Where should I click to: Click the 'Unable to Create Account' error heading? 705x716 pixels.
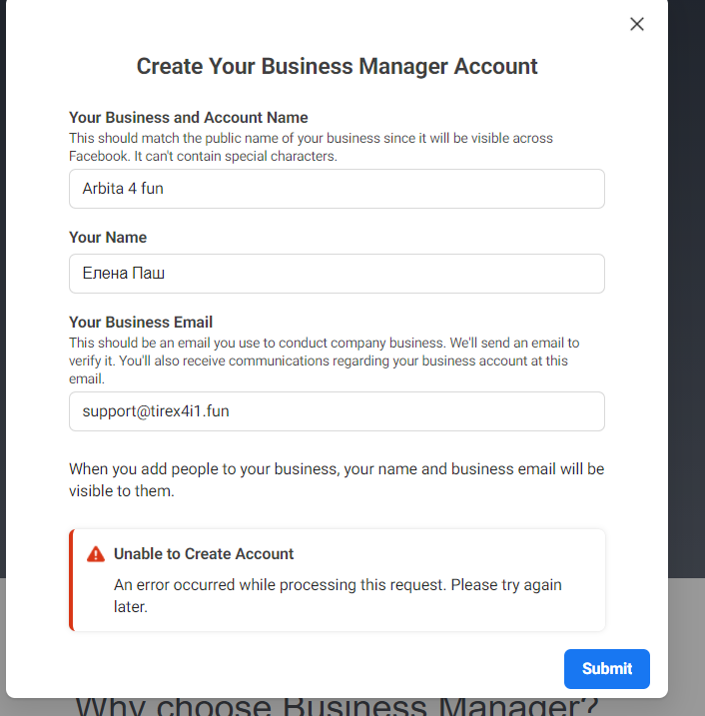point(204,554)
